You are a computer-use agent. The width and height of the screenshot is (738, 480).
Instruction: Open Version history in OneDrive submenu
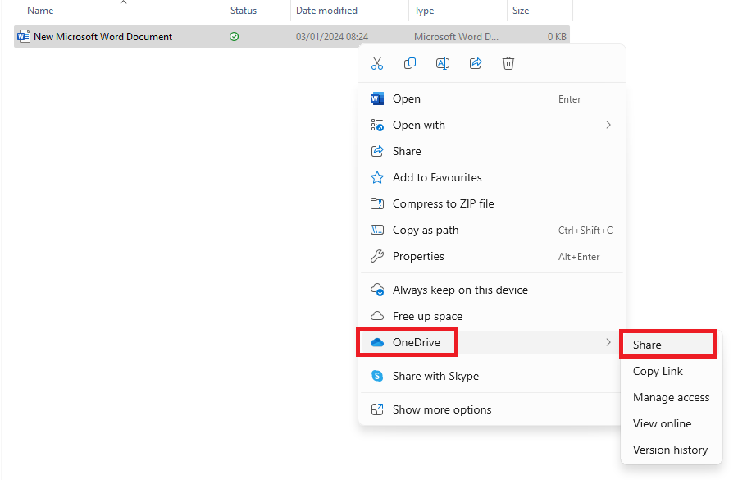tap(671, 450)
